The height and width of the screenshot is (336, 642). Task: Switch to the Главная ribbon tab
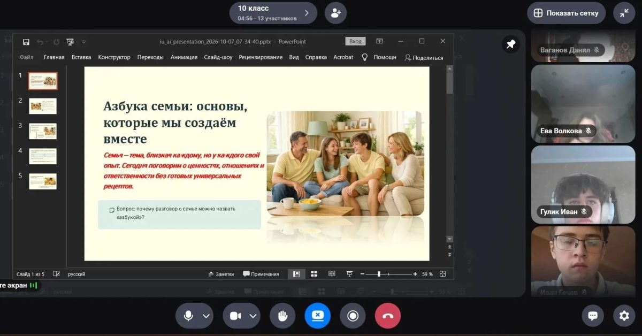coord(54,57)
